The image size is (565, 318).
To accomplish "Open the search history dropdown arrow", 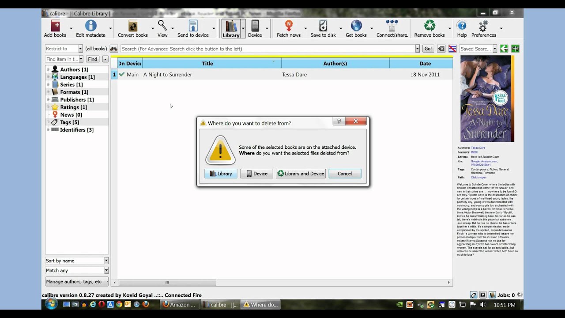I will tap(417, 49).
